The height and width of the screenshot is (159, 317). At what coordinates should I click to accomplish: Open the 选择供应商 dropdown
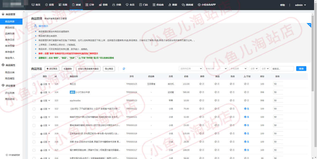point(191,68)
